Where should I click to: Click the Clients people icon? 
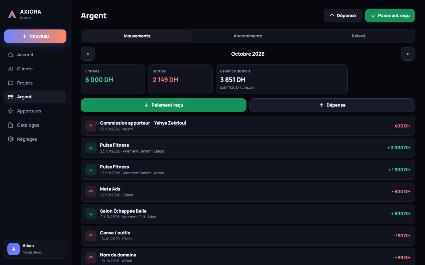point(11,69)
